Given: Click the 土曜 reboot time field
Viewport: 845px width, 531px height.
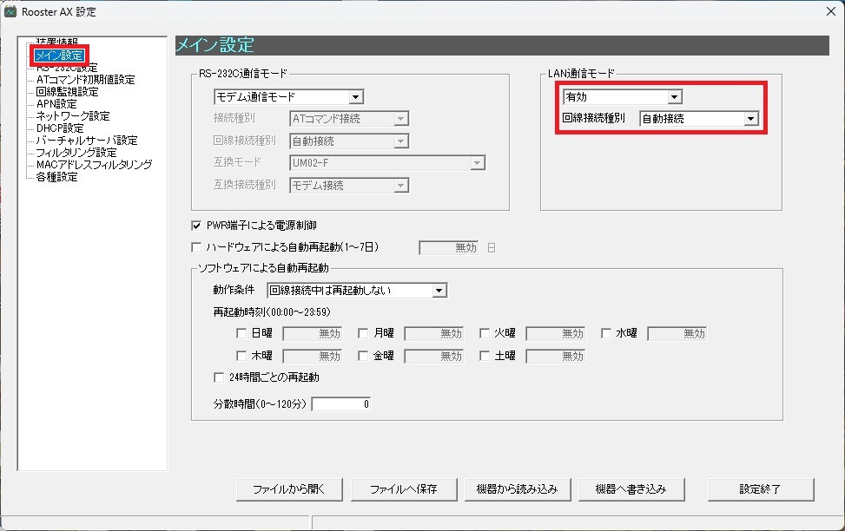Looking at the screenshot, I should (x=556, y=357).
